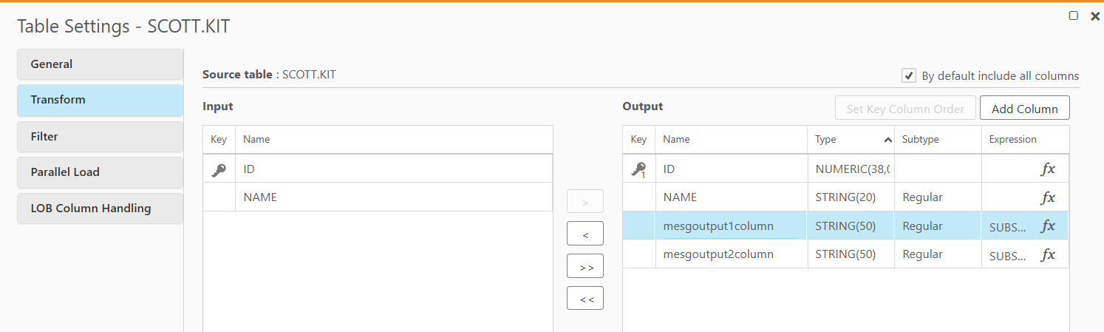Select mesgoutput1column name cell

pos(731,226)
